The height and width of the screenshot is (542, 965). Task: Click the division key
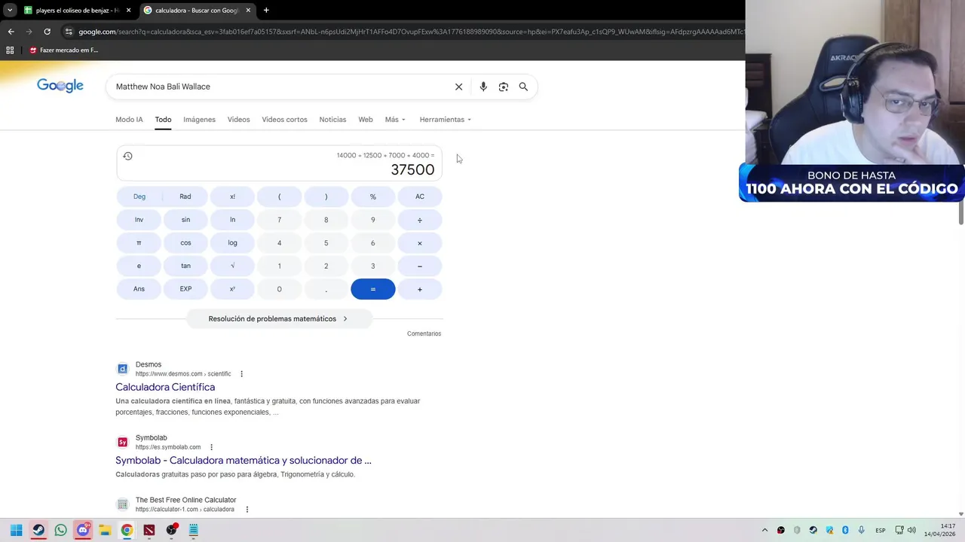[x=420, y=220]
